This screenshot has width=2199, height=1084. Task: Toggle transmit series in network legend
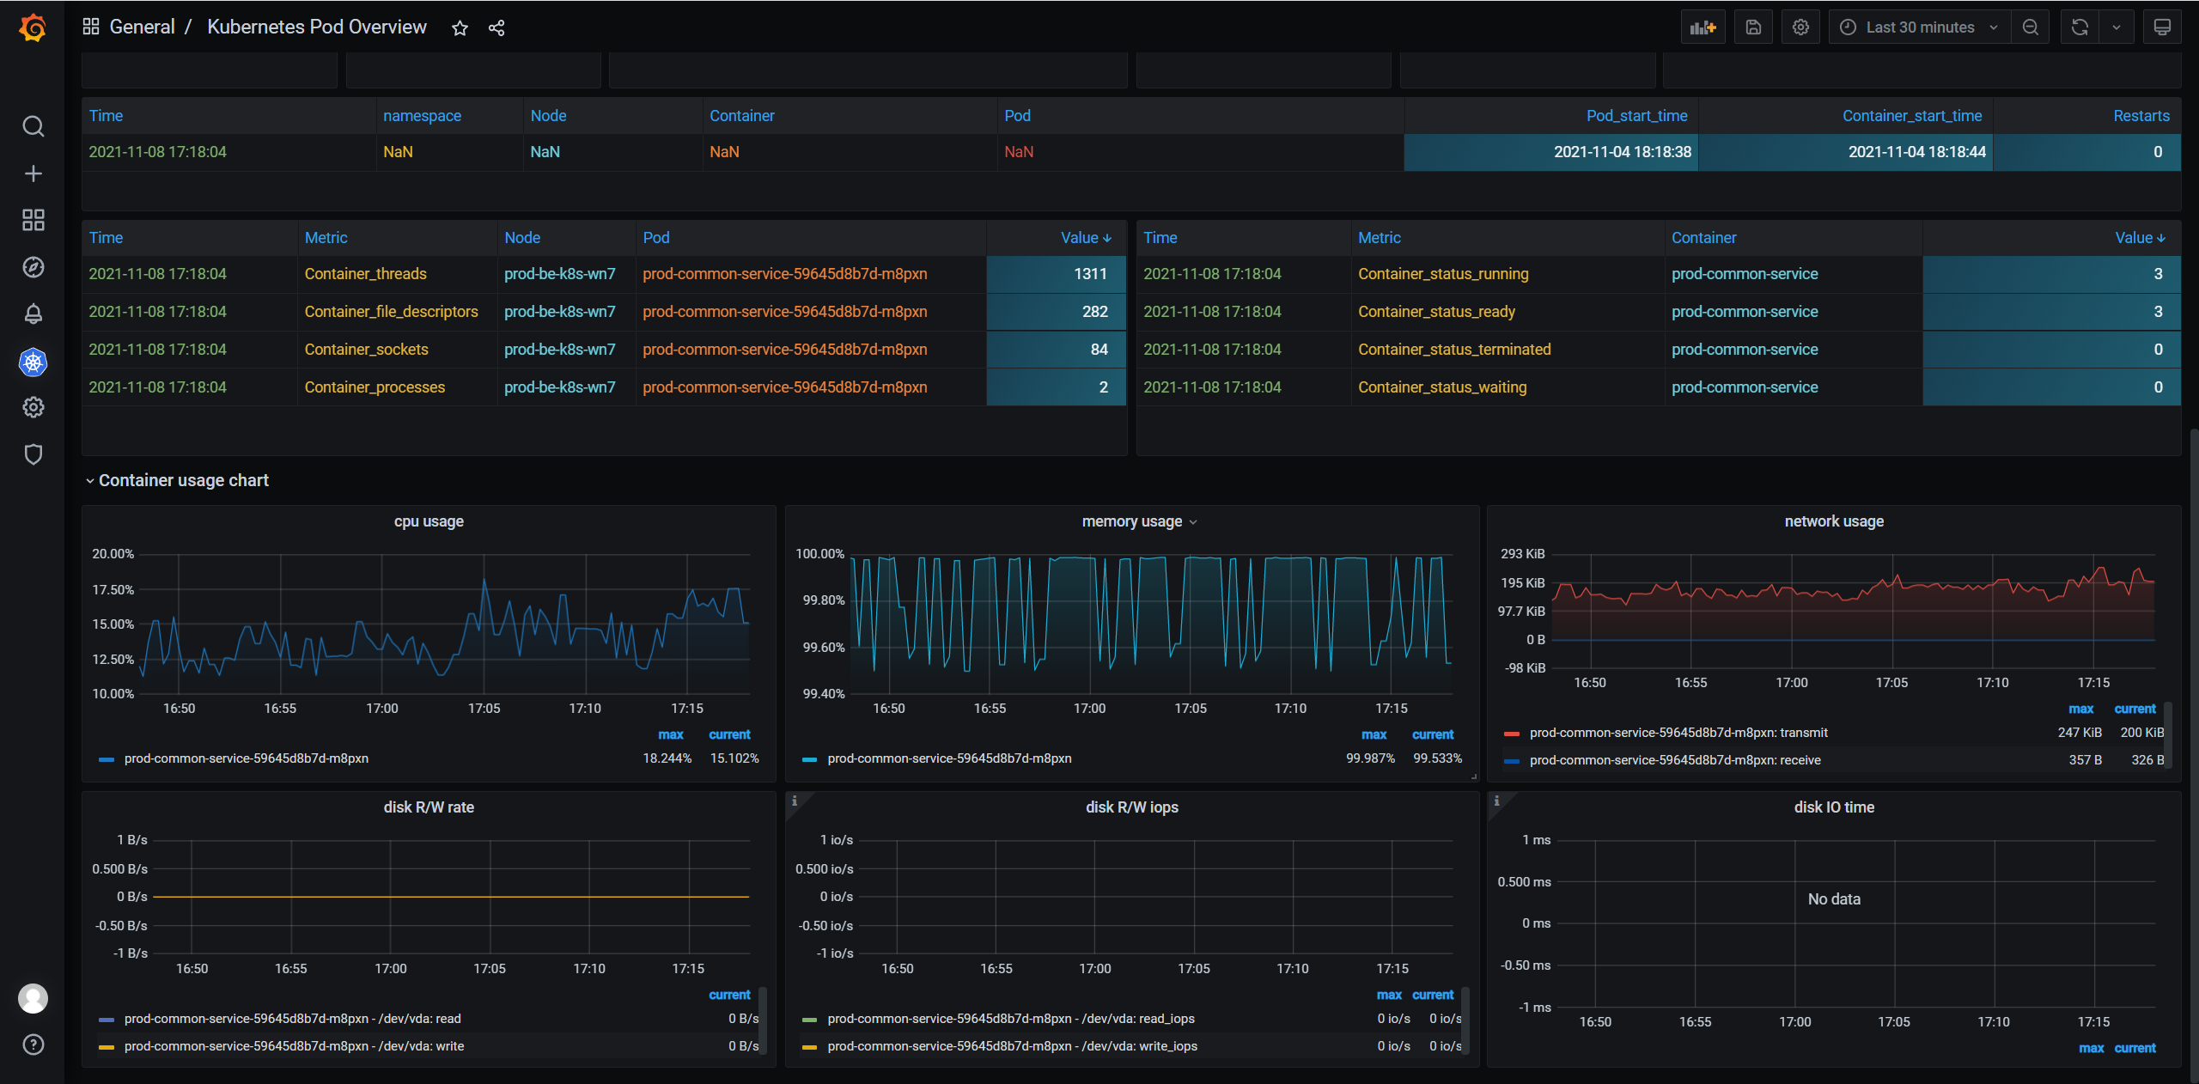coord(1678,733)
